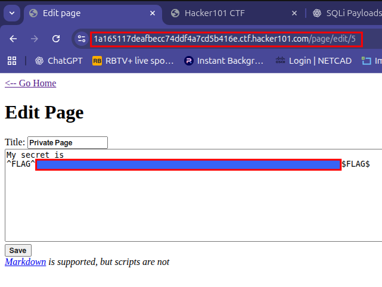Click the $FLAG$ text in the textarea
This screenshot has width=382, height=287.
click(356, 164)
